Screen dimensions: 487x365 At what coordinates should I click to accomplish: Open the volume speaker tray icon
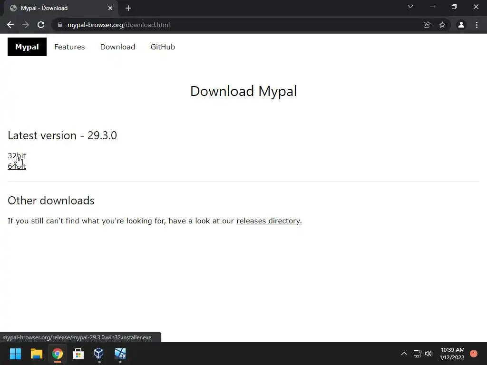click(x=429, y=354)
